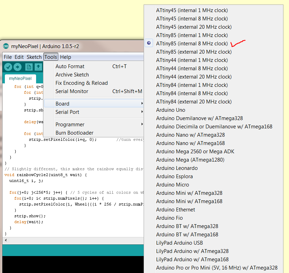This screenshot has width=289, height=273.
Task: Click the rainbowCycle2 function declaration line
Action: (45, 175)
